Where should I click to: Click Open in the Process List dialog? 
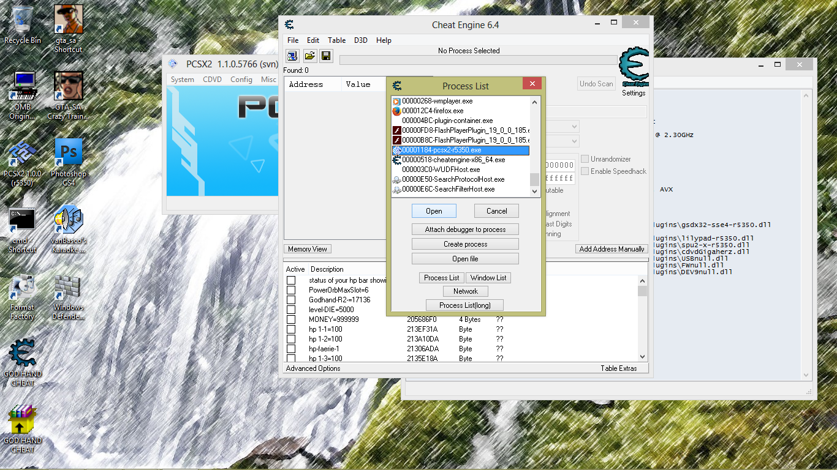click(x=434, y=211)
